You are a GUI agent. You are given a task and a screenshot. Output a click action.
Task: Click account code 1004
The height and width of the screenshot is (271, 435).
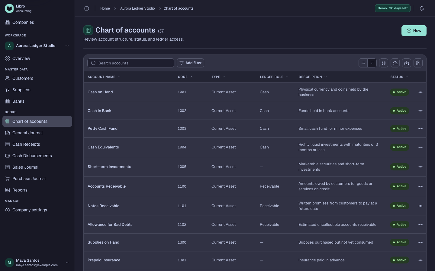click(182, 147)
